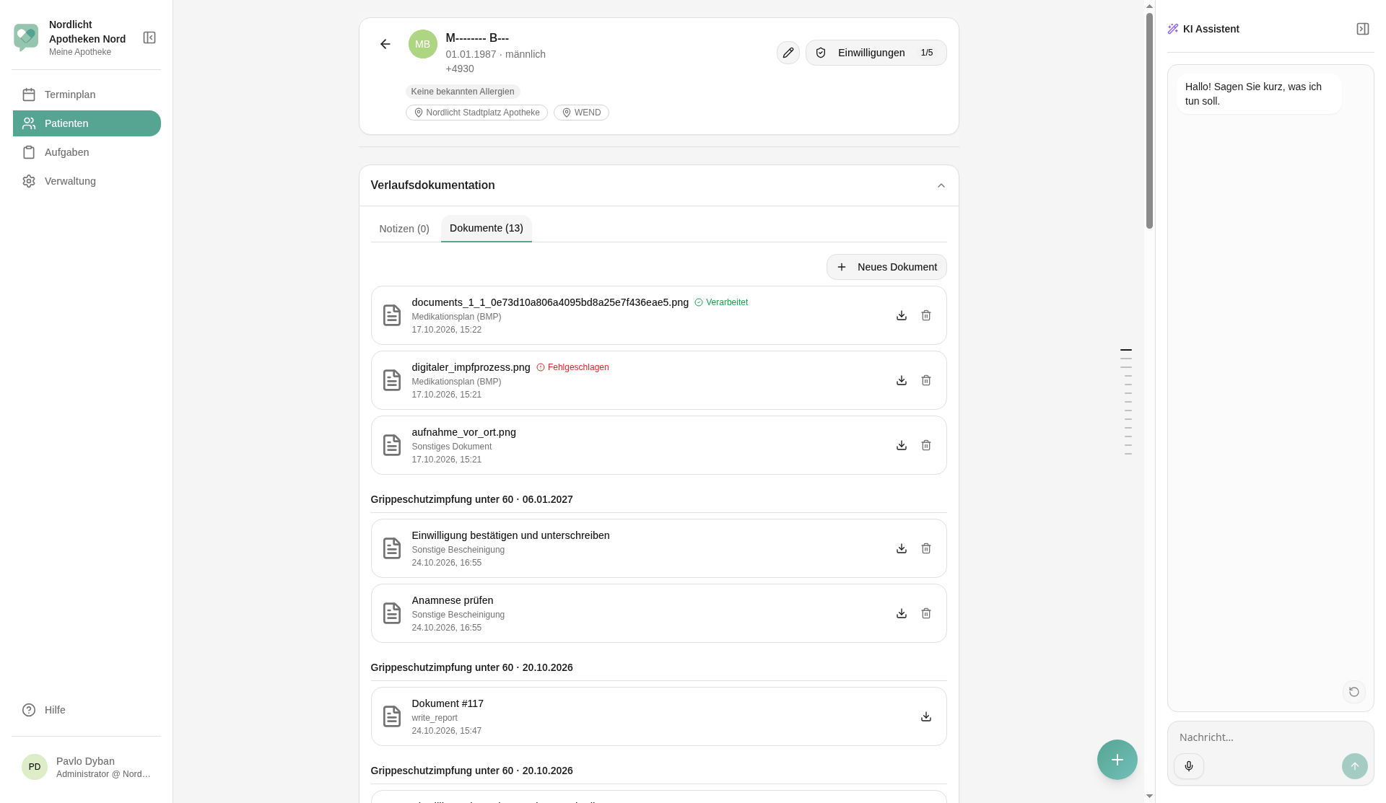Viewport: 1386px width, 803px height.
Task: Open Verwaltung in the sidebar
Action: coord(87,181)
